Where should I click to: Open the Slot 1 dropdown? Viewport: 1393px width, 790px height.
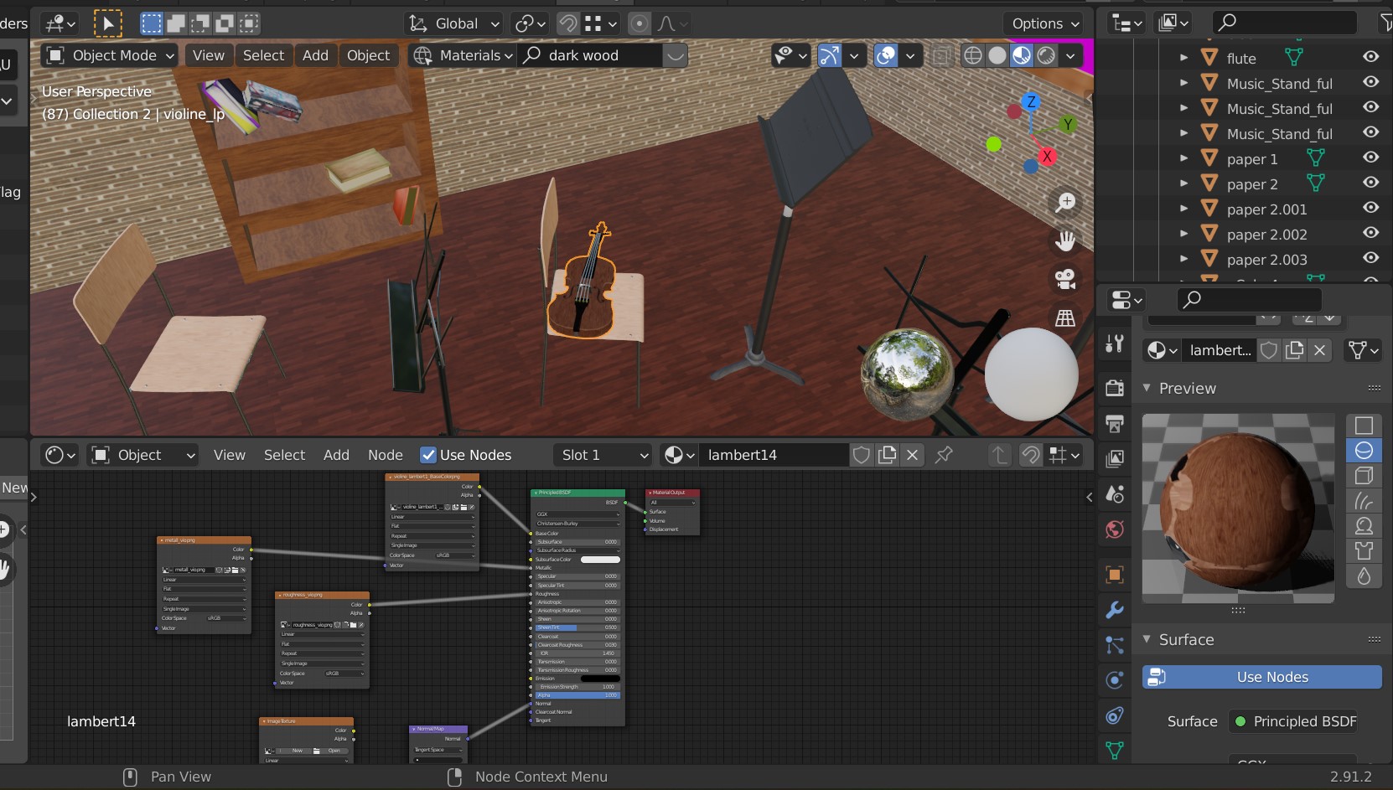coord(603,455)
